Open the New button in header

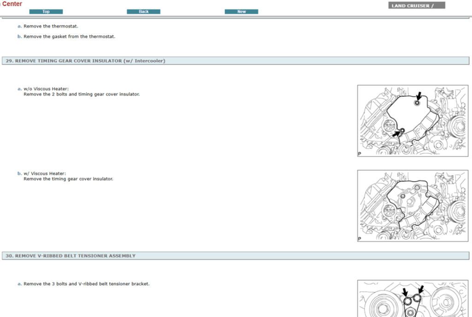[241, 12]
